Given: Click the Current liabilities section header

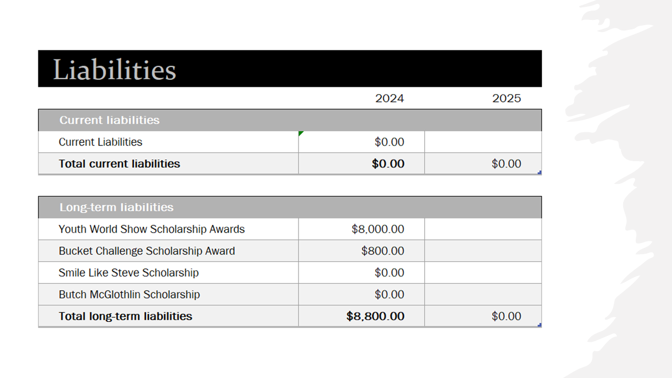Looking at the screenshot, I should tap(109, 120).
